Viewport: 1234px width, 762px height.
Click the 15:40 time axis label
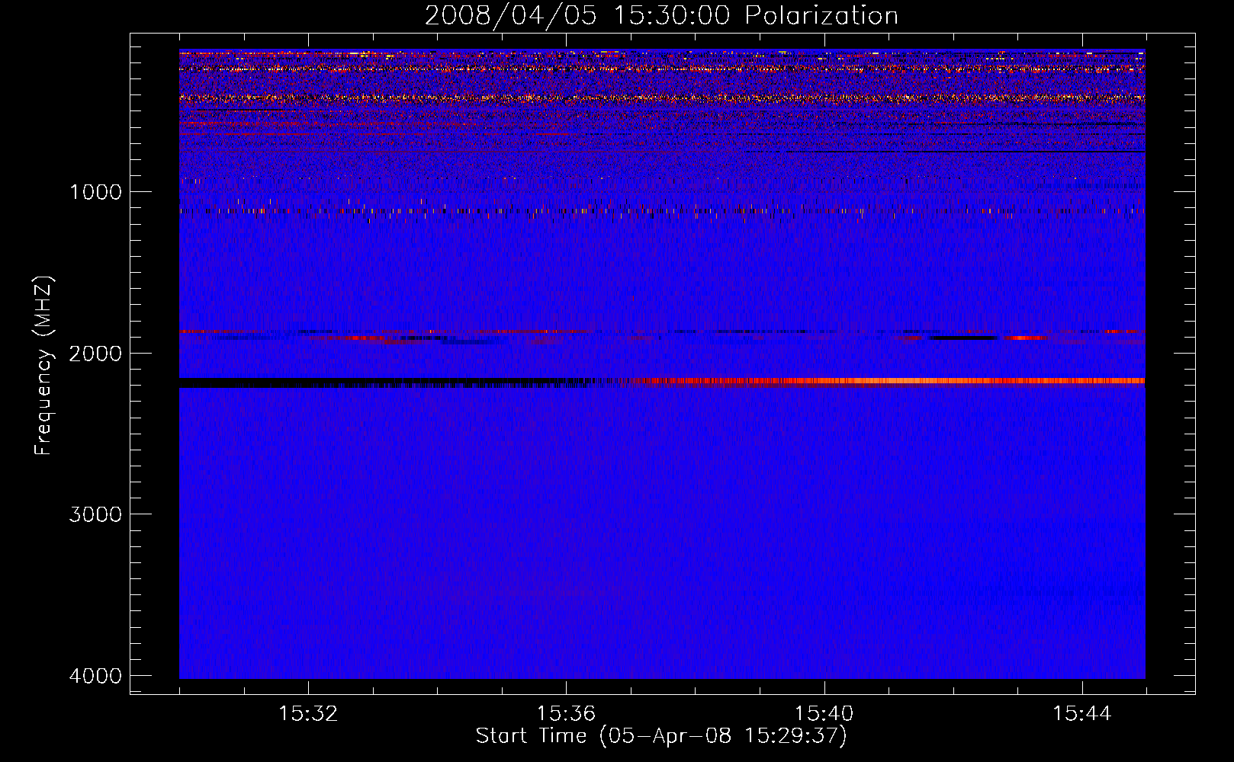[x=824, y=714]
